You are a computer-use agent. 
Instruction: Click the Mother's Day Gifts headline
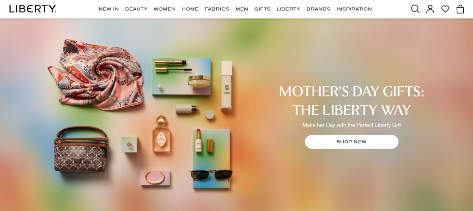pos(352,101)
